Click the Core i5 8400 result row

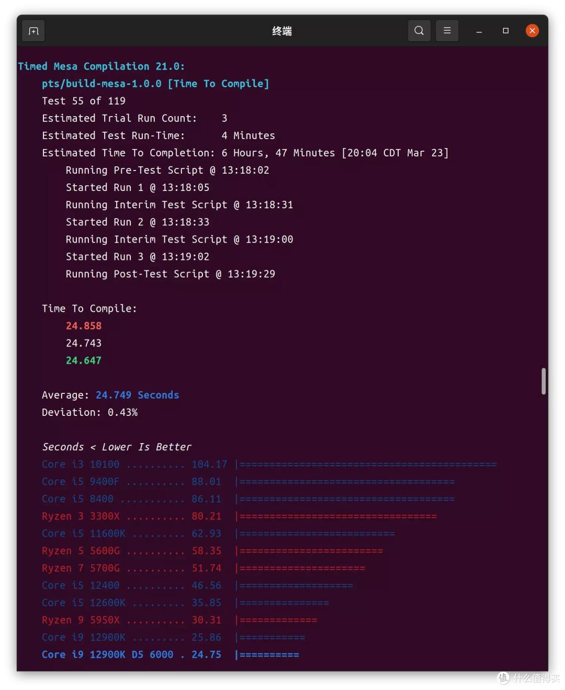pos(248,499)
